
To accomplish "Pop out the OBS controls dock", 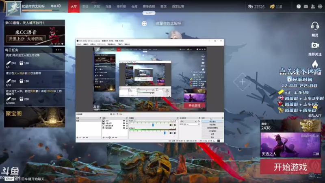I will click(223, 118).
